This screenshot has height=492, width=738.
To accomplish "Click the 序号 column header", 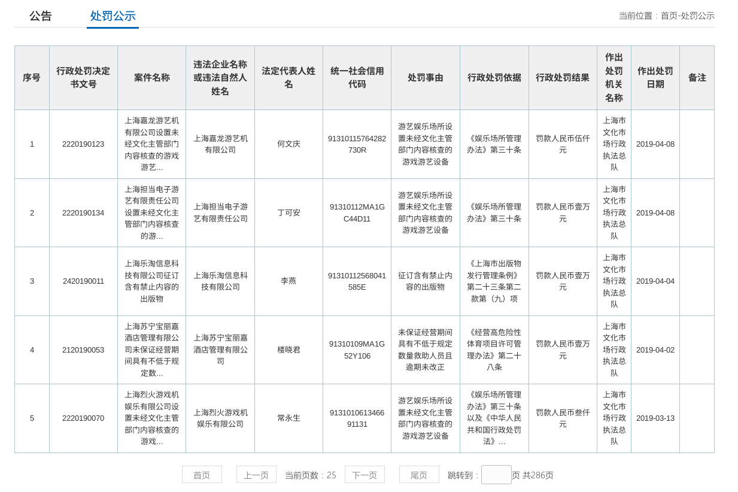I will pyautogui.click(x=32, y=78).
